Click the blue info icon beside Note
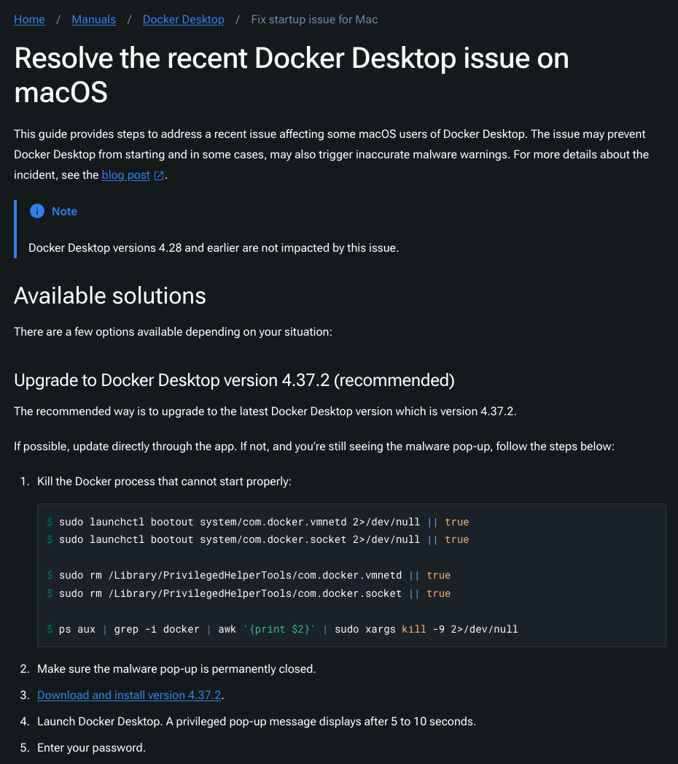 point(37,211)
